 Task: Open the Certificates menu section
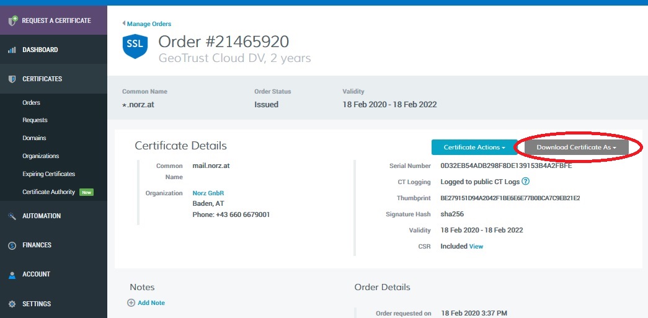tap(53, 79)
